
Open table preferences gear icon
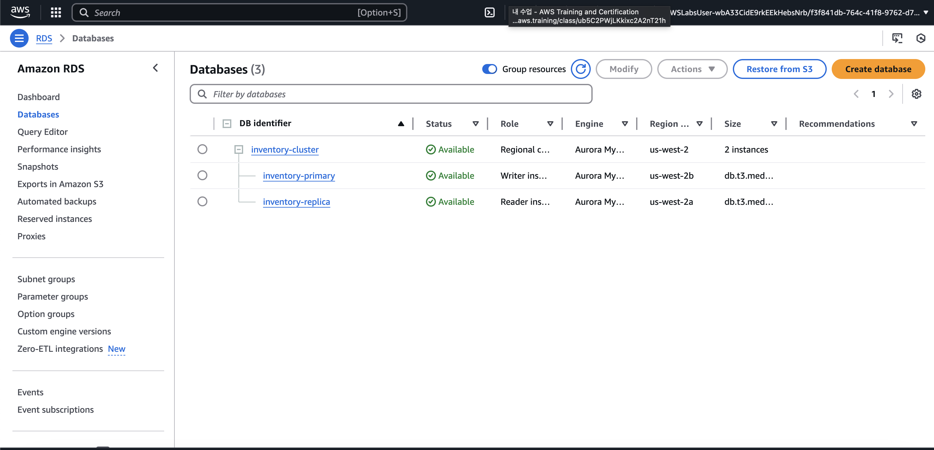tap(916, 94)
